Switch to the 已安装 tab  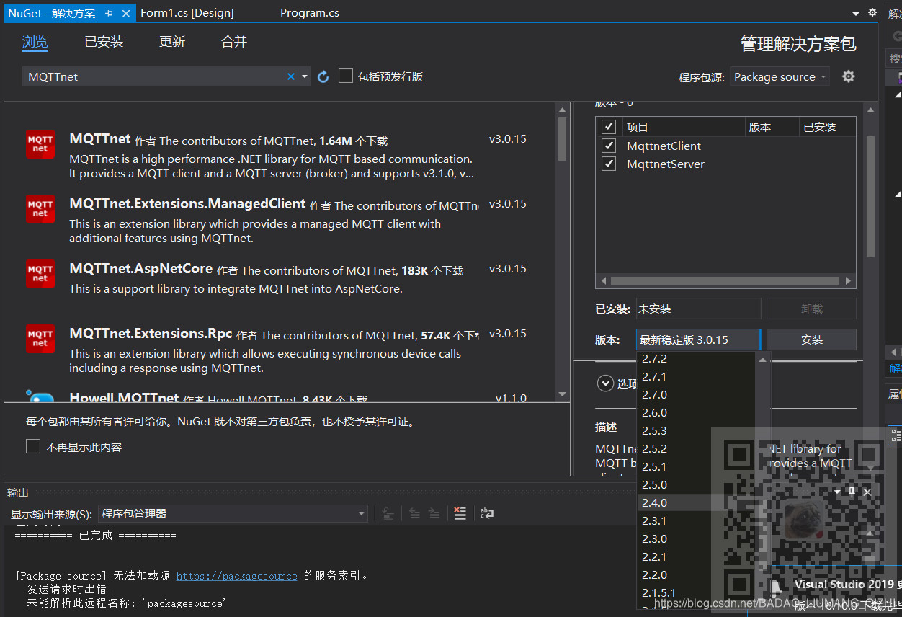(x=104, y=41)
